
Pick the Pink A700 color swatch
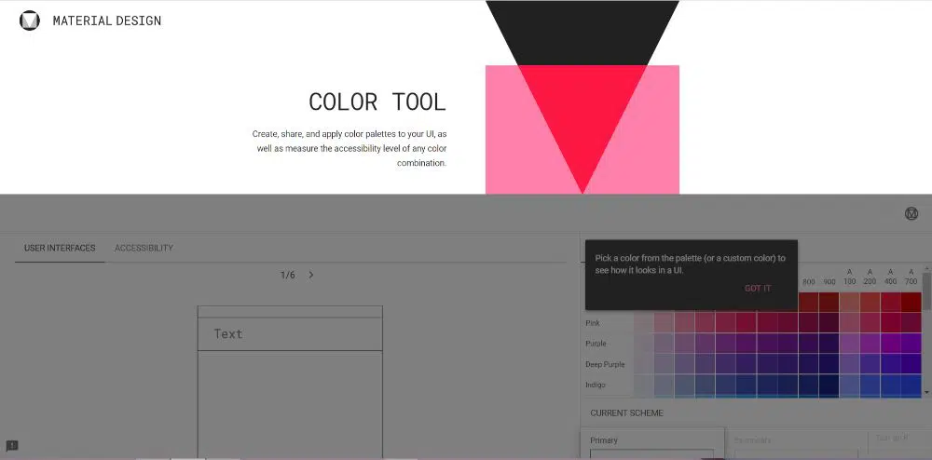point(911,323)
